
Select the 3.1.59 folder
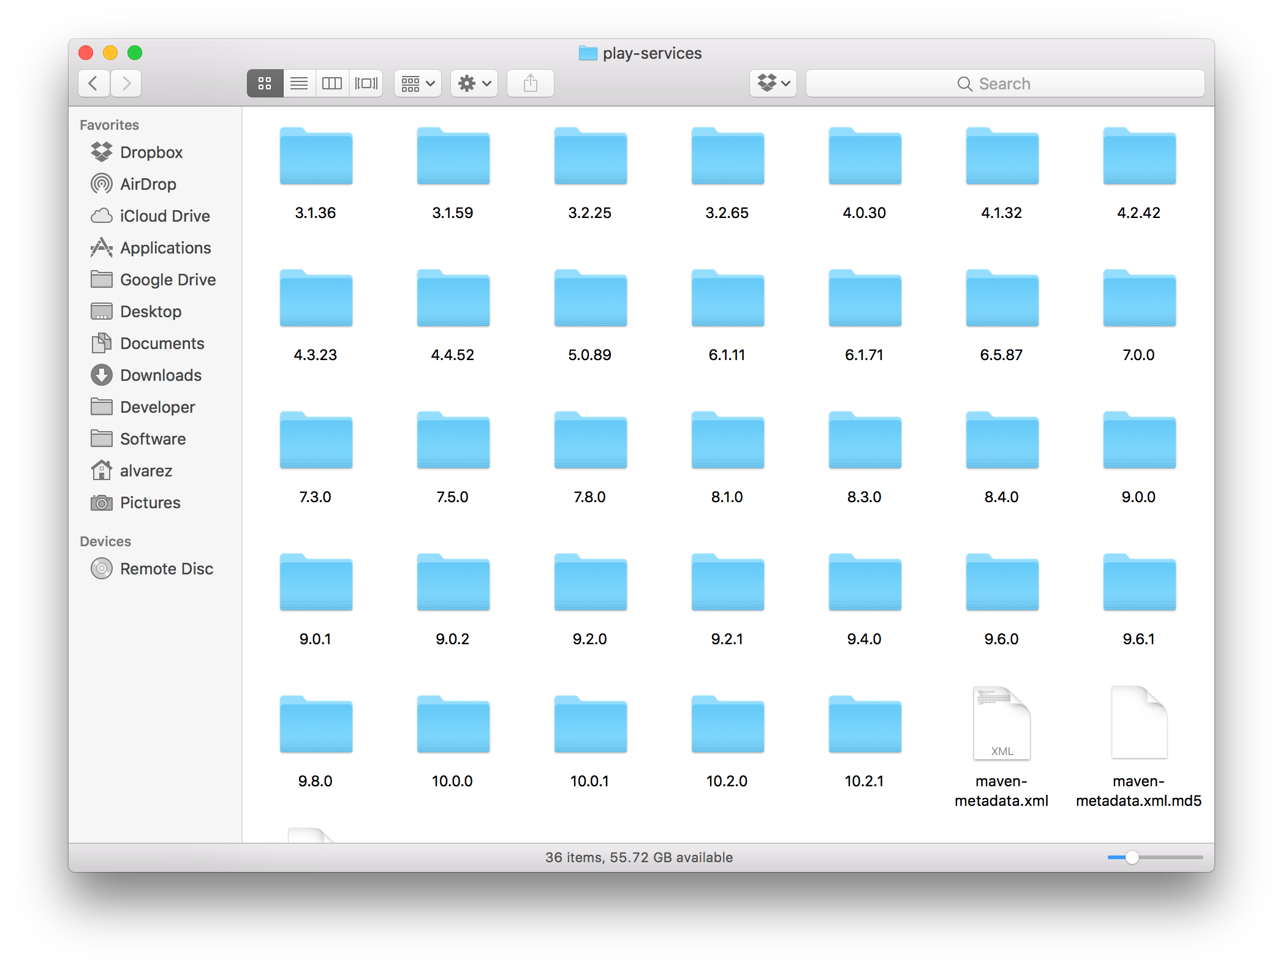click(453, 156)
